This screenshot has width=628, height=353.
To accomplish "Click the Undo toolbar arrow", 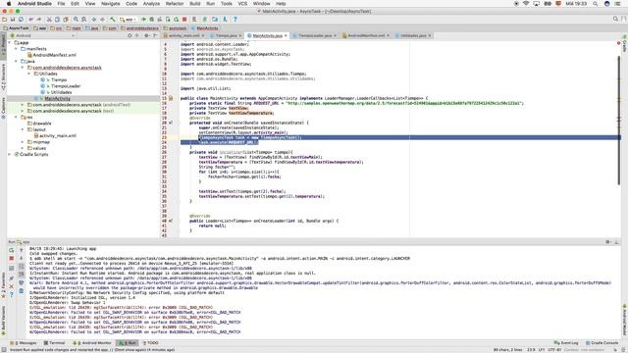I will coord(30,19).
